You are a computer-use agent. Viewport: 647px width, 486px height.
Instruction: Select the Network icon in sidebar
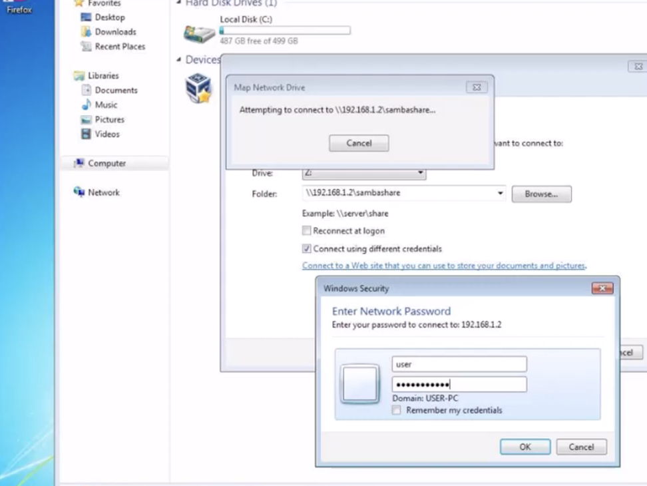[79, 192]
